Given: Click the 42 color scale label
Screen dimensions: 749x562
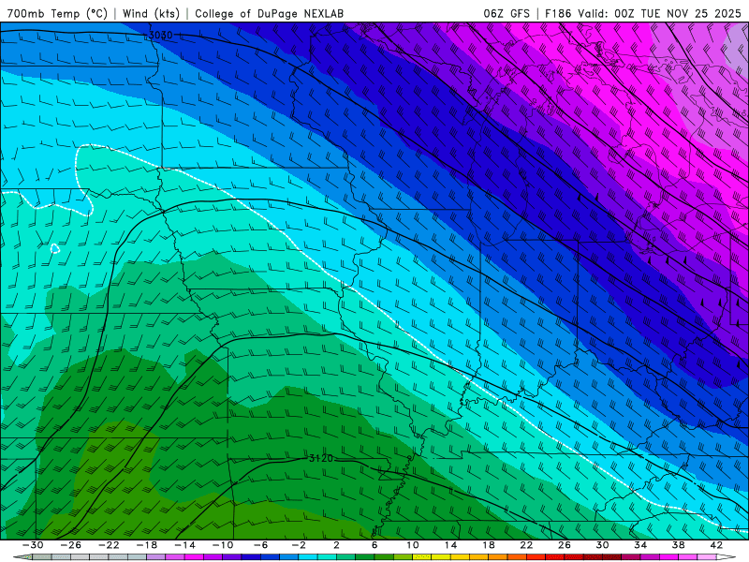Looking at the screenshot, I should tap(716, 545).
